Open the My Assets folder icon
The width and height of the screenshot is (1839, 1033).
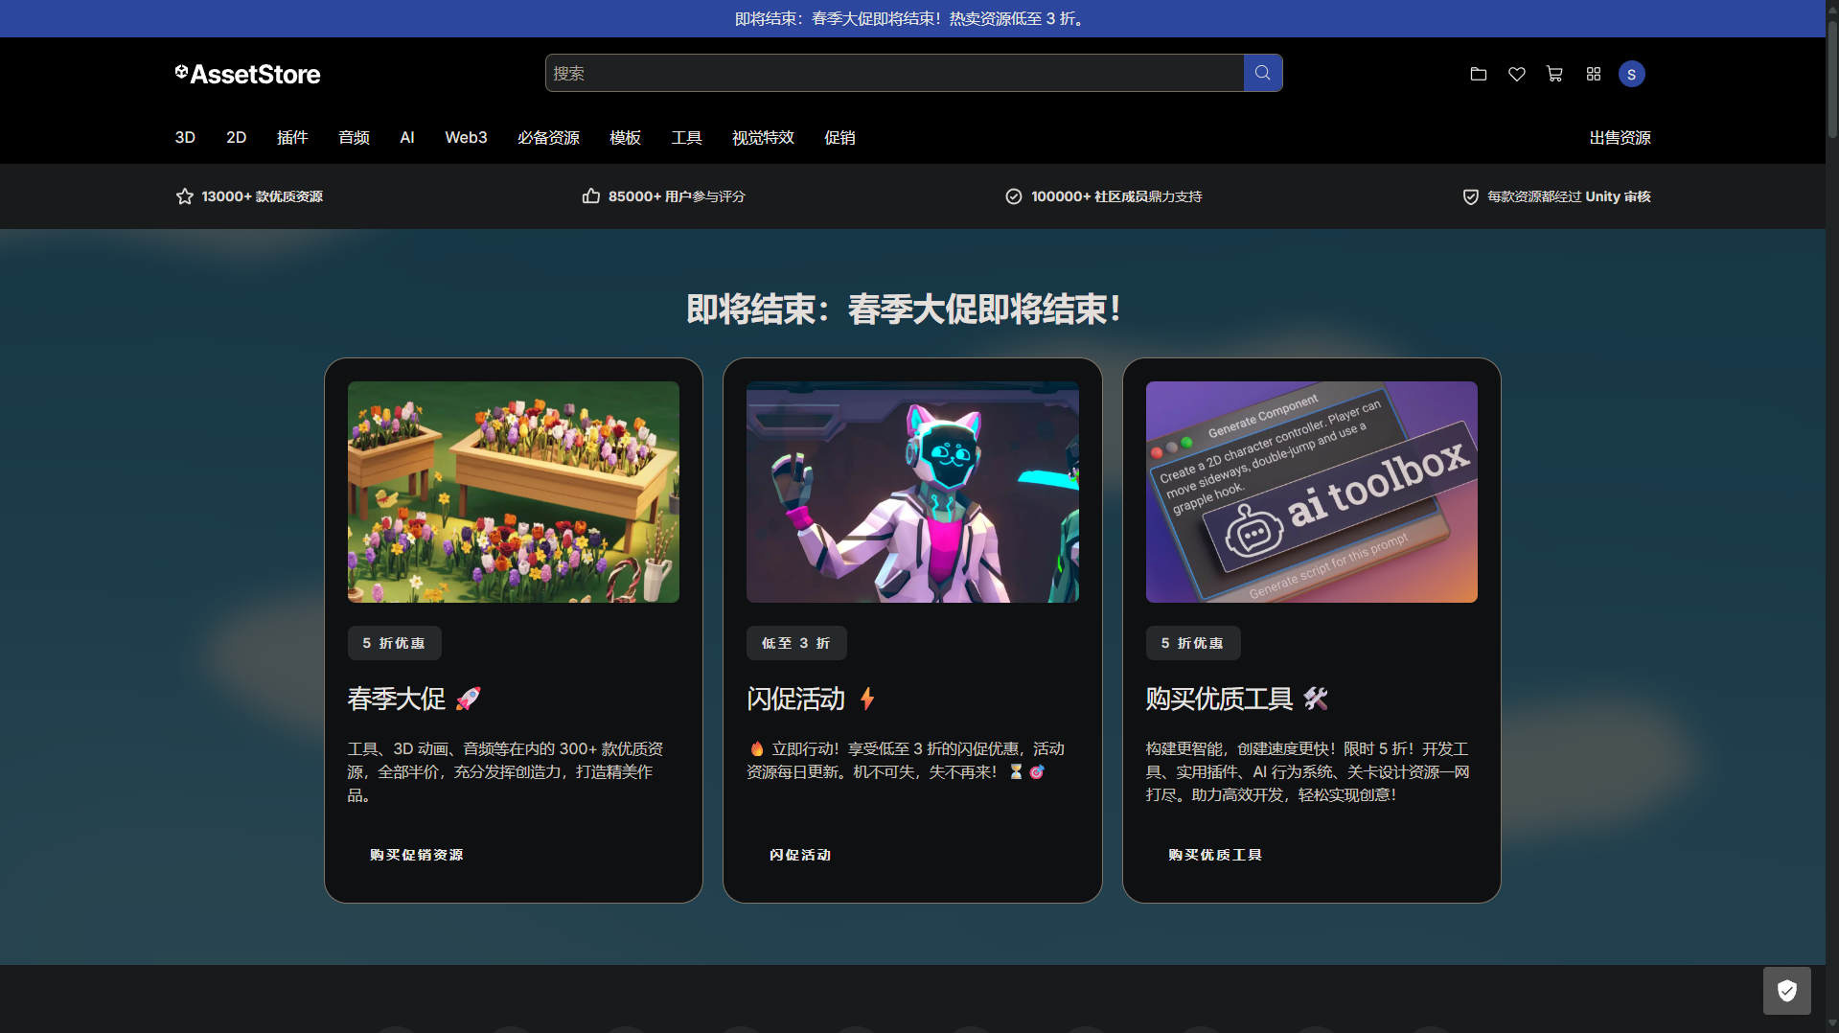click(1478, 74)
